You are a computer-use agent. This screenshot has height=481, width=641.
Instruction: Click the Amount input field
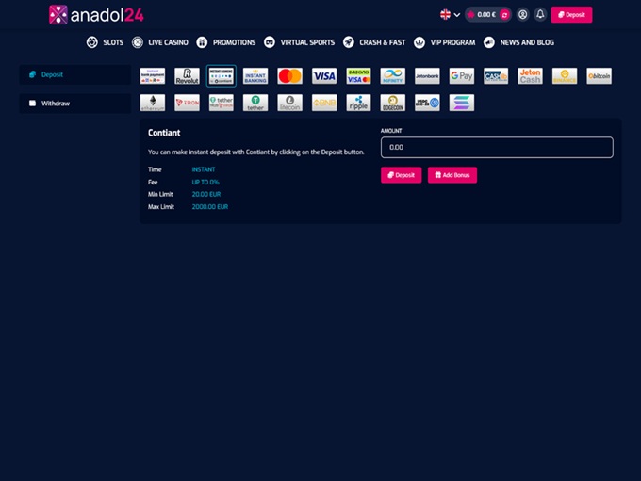click(497, 148)
